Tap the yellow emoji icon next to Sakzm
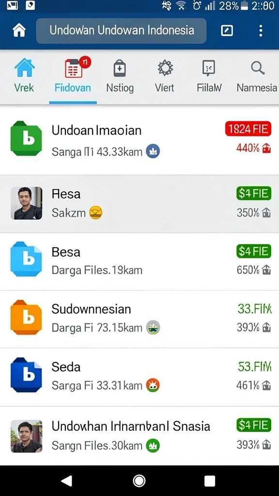The image size is (279, 496). 96,213
